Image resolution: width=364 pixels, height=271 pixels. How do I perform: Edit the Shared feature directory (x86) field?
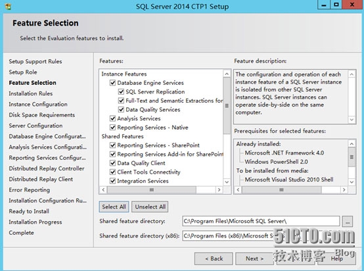[261, 236]
